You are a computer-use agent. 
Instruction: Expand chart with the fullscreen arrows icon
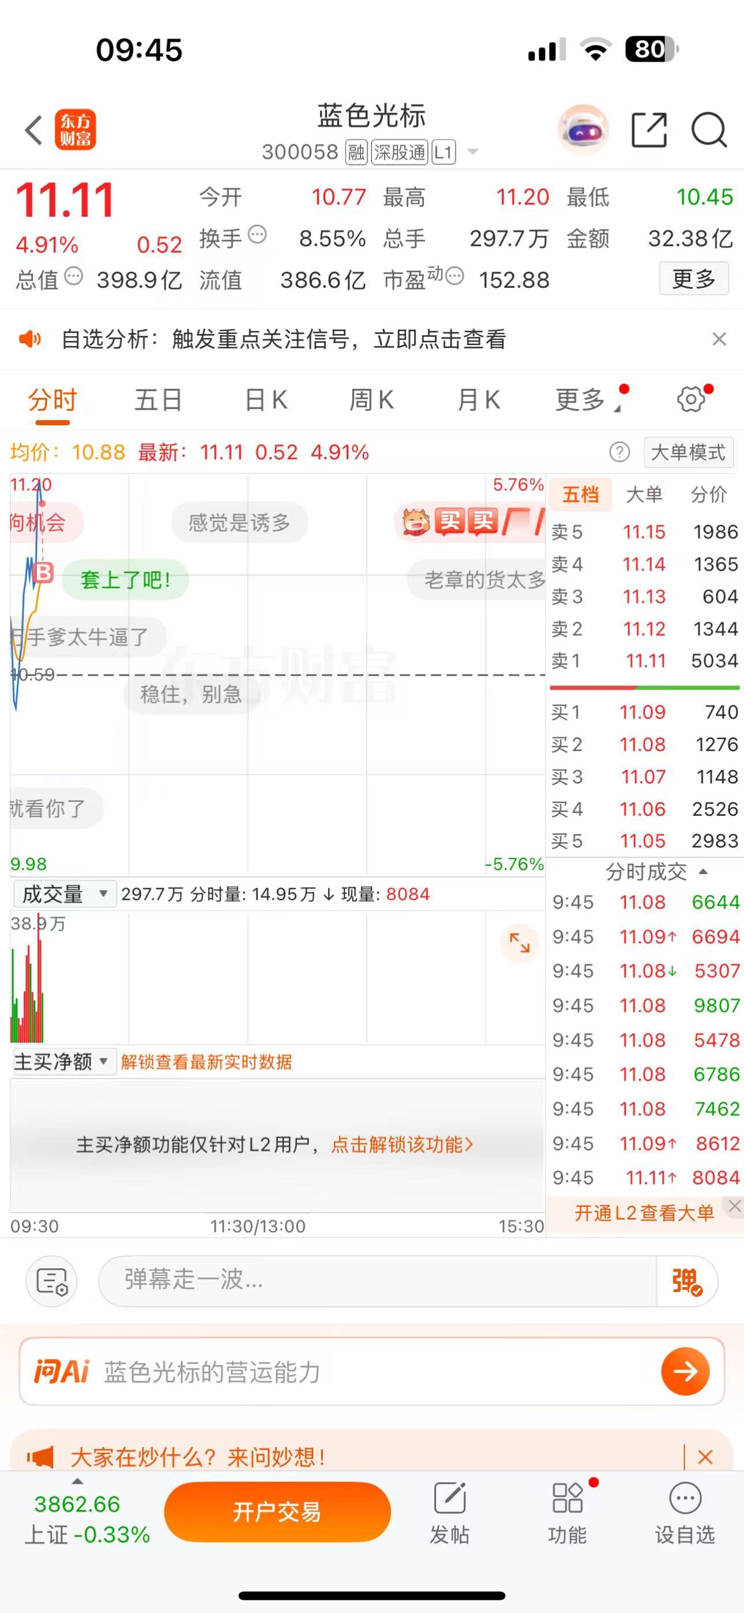[x=520, y=943]
